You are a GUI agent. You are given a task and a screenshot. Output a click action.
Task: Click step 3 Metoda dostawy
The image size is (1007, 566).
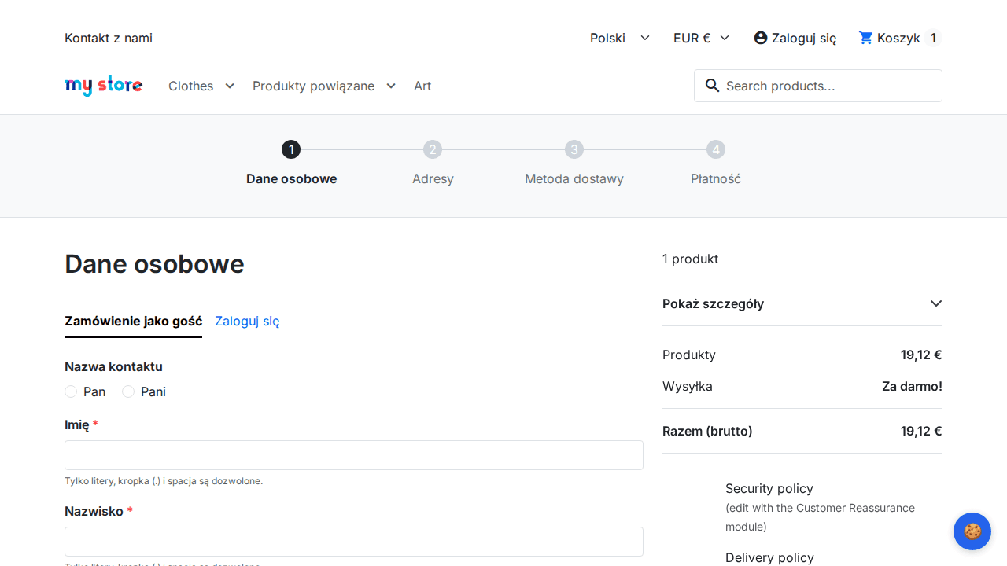[574, 164]
